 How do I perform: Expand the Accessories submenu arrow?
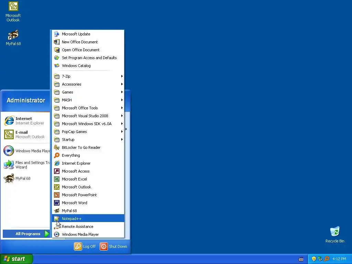pos(122,84)
